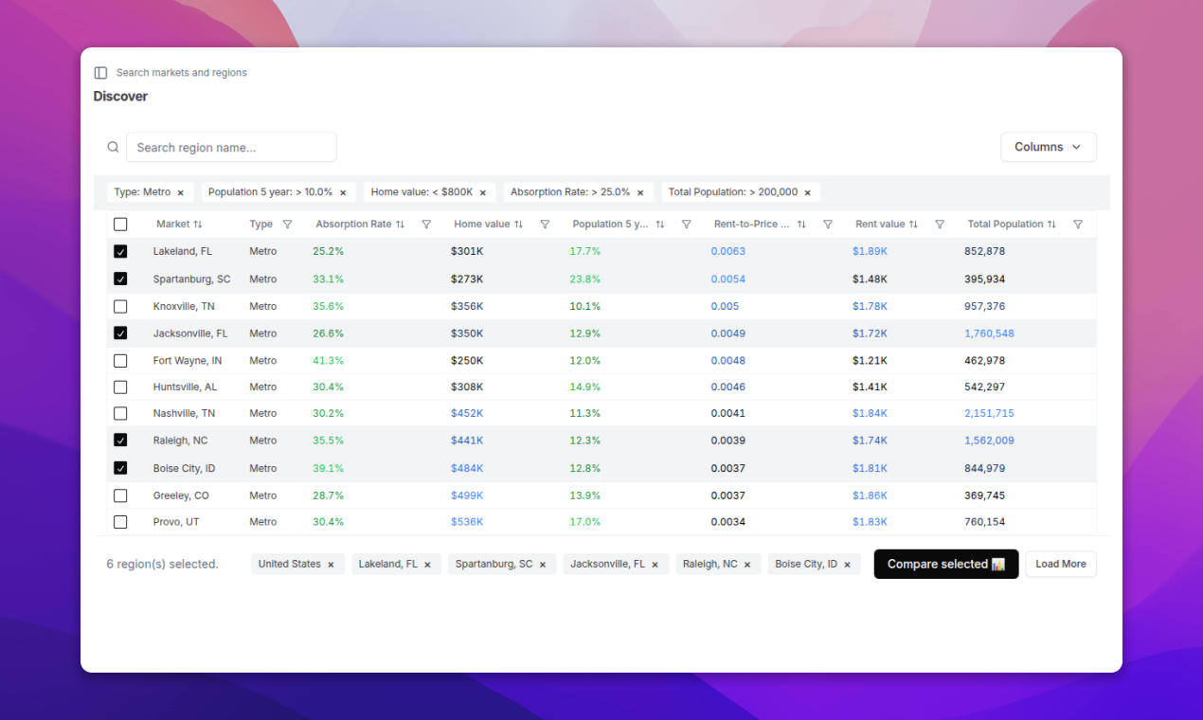Open filter funnel for Rent value column
Screen dimensions: 1203x720
coord(940,225)
